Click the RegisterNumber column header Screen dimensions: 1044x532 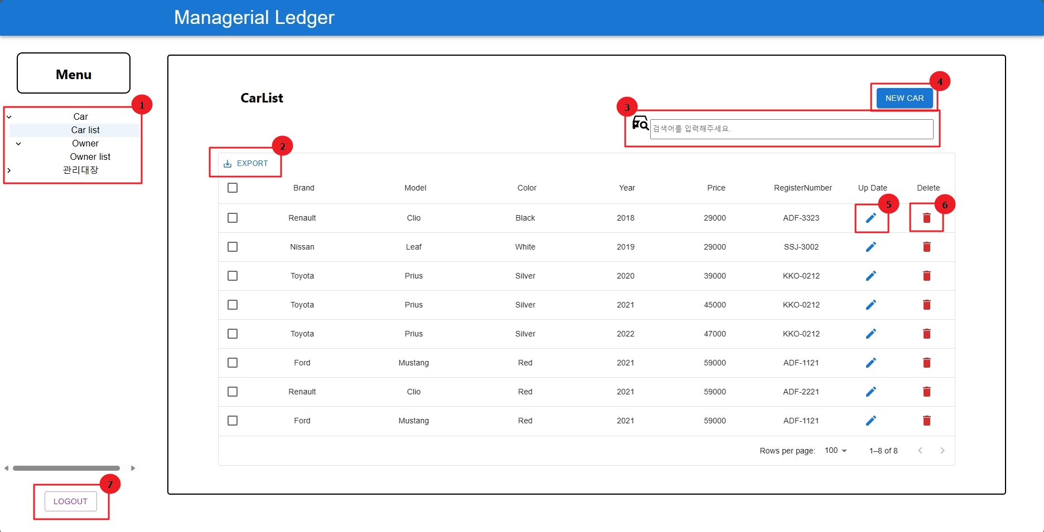(x=803, y=188)
